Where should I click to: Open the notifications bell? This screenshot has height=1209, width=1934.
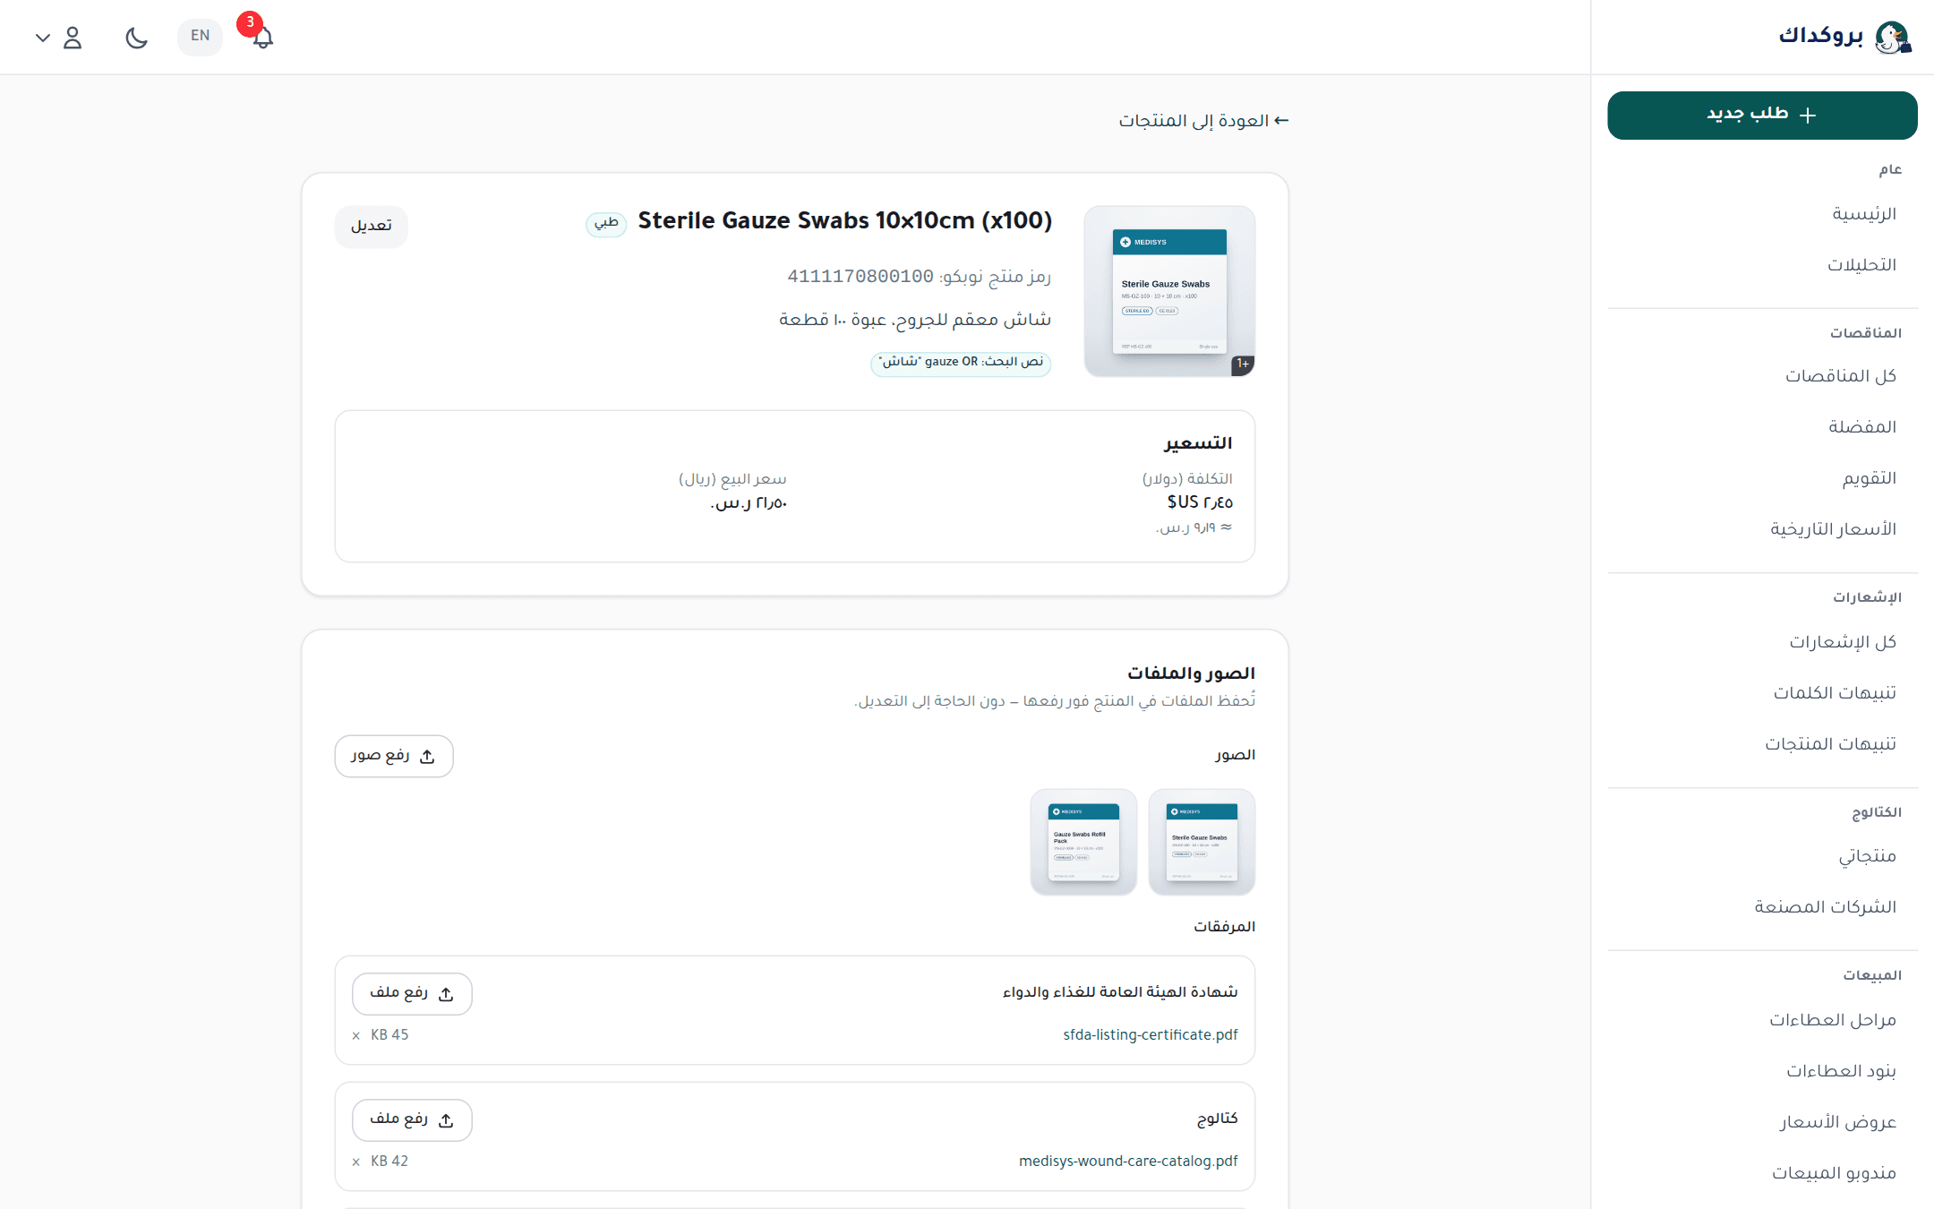(x=261, y=37)
